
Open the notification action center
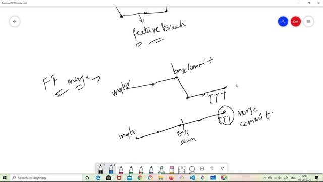coord(316,178)
